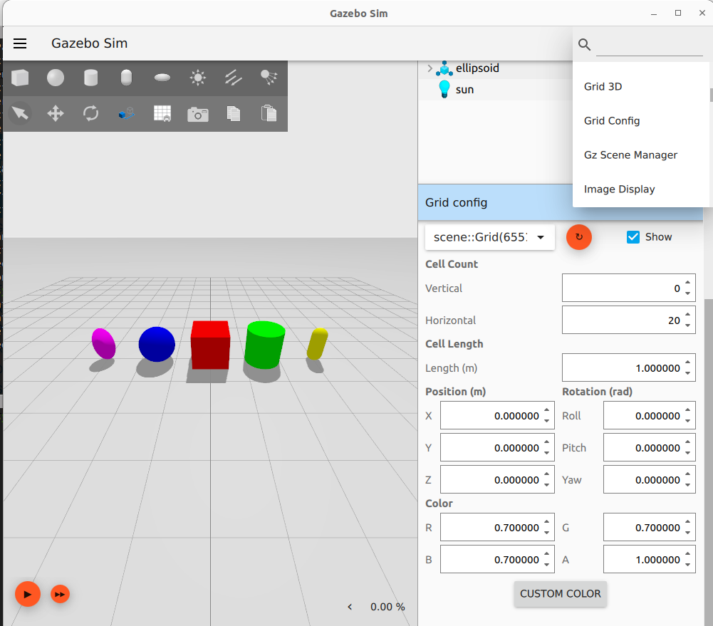This screenshot has height=626, width=713.
Task: Activate the rotate mode tool
Action: [x=91, y=113]
